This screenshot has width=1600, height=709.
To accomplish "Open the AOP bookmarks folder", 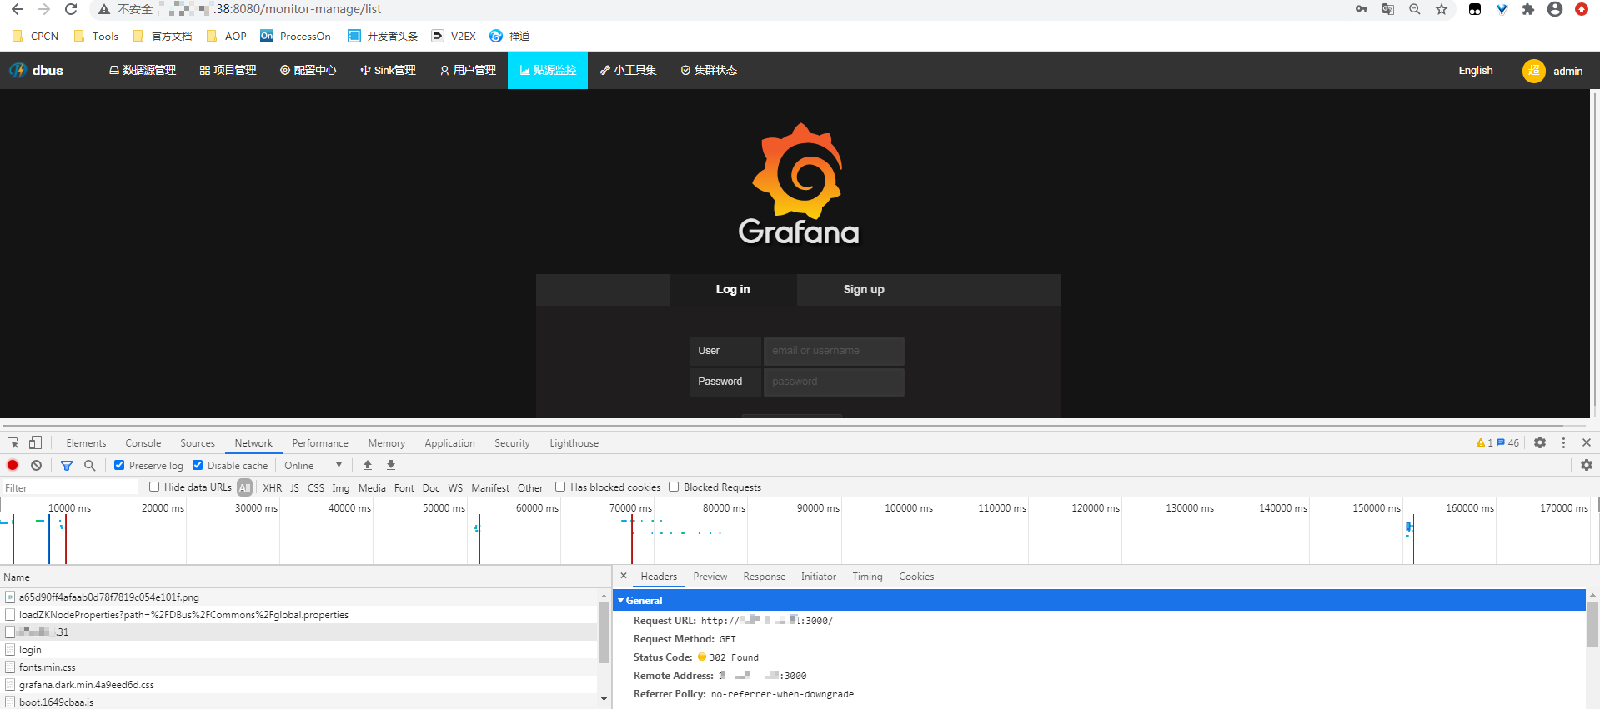I will point(227,36).
